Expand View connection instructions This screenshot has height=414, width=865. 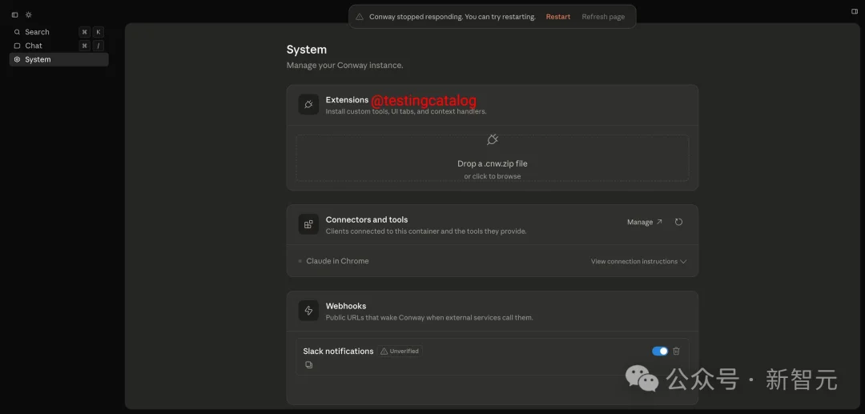click(638, 261)
